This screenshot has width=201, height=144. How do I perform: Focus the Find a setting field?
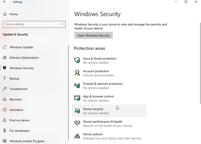coord(34,24)
